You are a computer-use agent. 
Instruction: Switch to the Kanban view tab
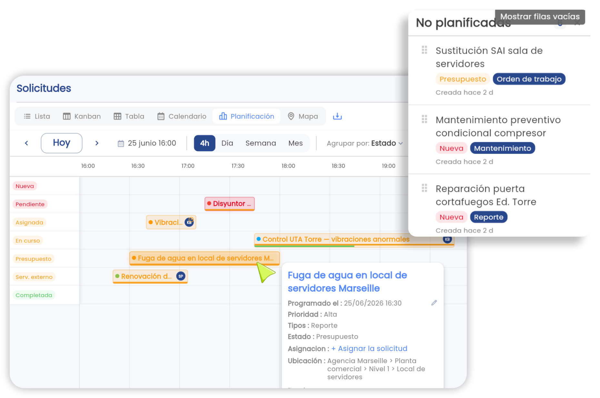82,116
